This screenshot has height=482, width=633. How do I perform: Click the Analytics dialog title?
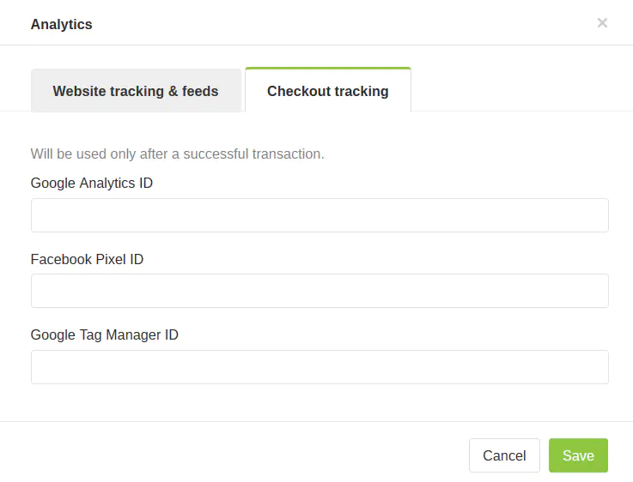(x=62, y=24)
